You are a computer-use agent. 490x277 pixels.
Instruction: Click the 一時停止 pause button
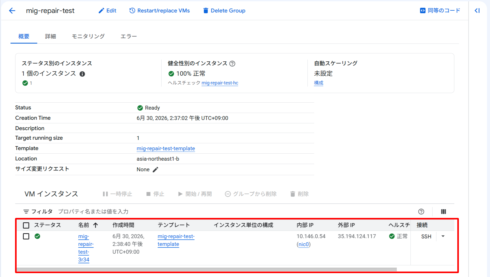point(118,194)
